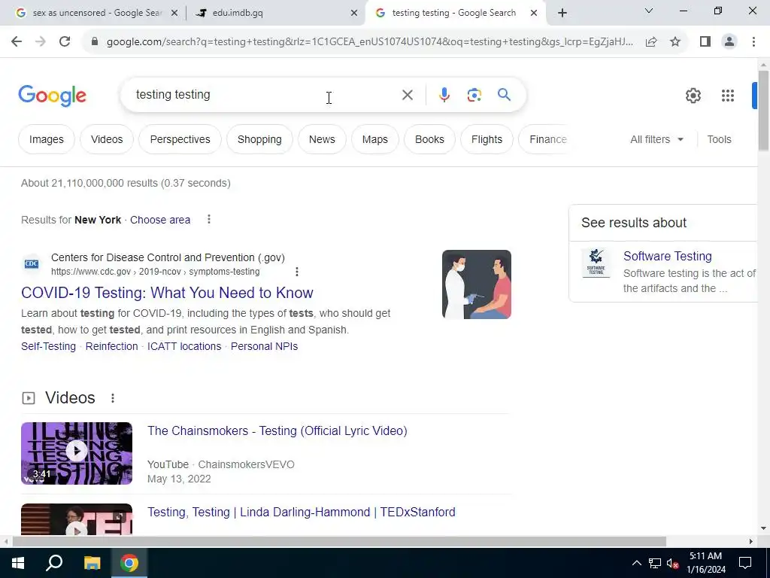This screenshot has height=578, width=770.
Task: Open the Chrome profile avatar menu
Action: (729, 42)
